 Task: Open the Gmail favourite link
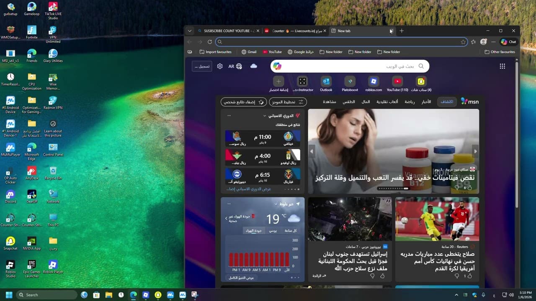(249, 52)
